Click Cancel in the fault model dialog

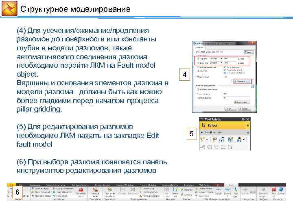click(245, 109)
